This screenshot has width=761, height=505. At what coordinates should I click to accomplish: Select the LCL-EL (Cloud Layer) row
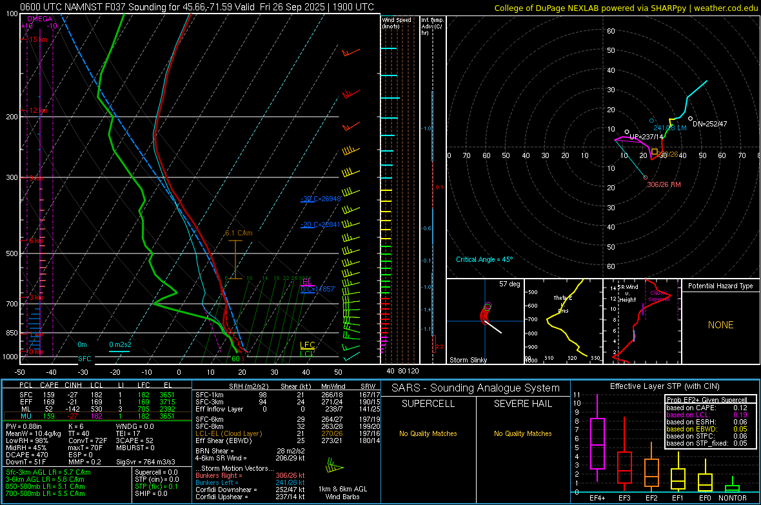tap(288, 433)
